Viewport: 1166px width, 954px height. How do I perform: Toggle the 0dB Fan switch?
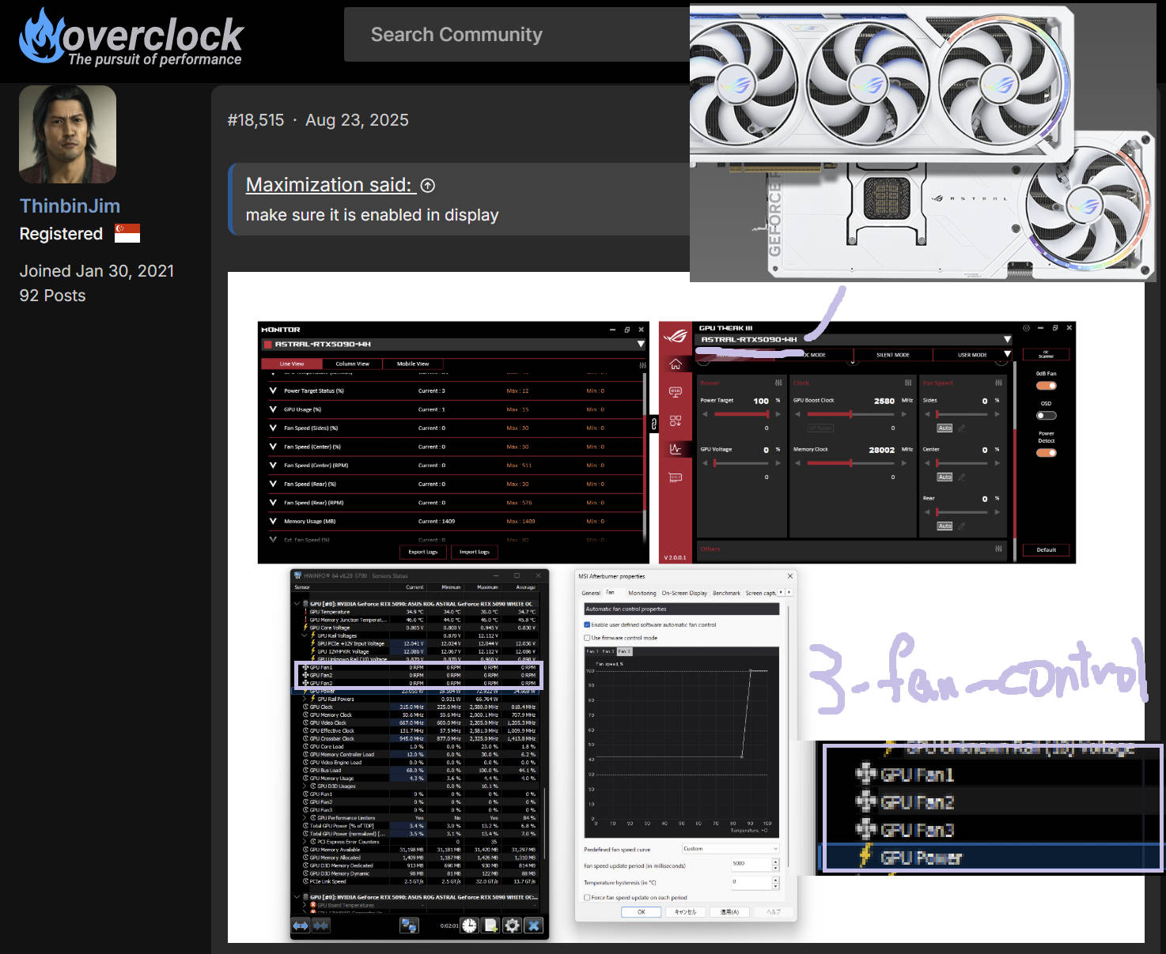pyautogui.click(x=1046, y=386)
